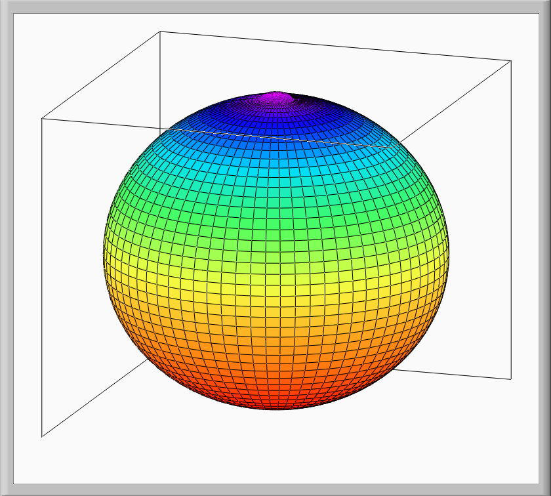Screen dimensions: 551x496
Task: Click the gray window border on the left
Action: (x=6, y=248)
